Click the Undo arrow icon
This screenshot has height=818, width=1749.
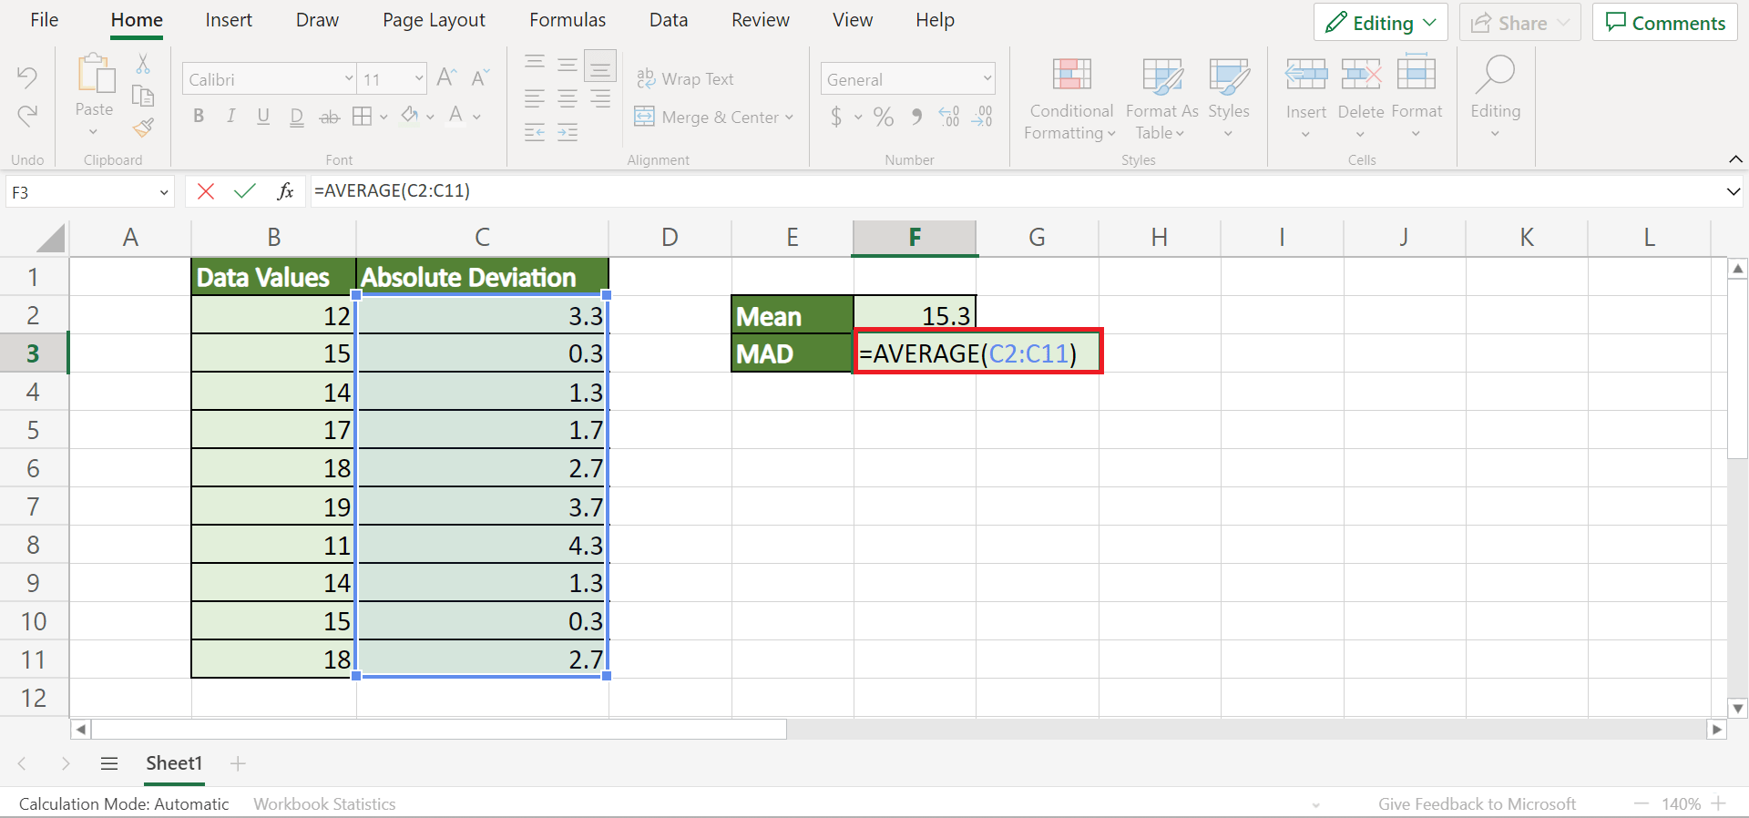coord(27,77)
